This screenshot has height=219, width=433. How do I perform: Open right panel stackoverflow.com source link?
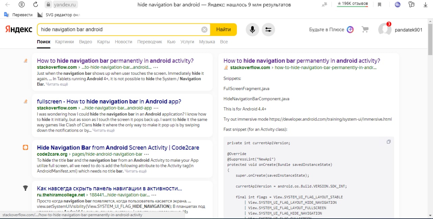250,67
